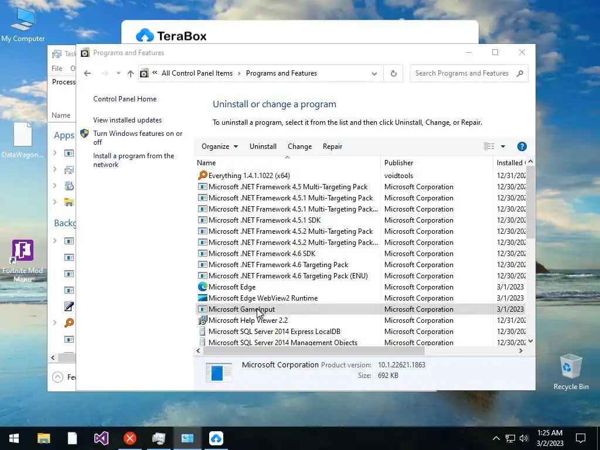600x450 pixels.
Task: Click the Repair toolbar button
Action: [x=332, y=146]
